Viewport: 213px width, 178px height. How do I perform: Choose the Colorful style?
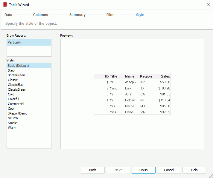(x=29, y=99)
